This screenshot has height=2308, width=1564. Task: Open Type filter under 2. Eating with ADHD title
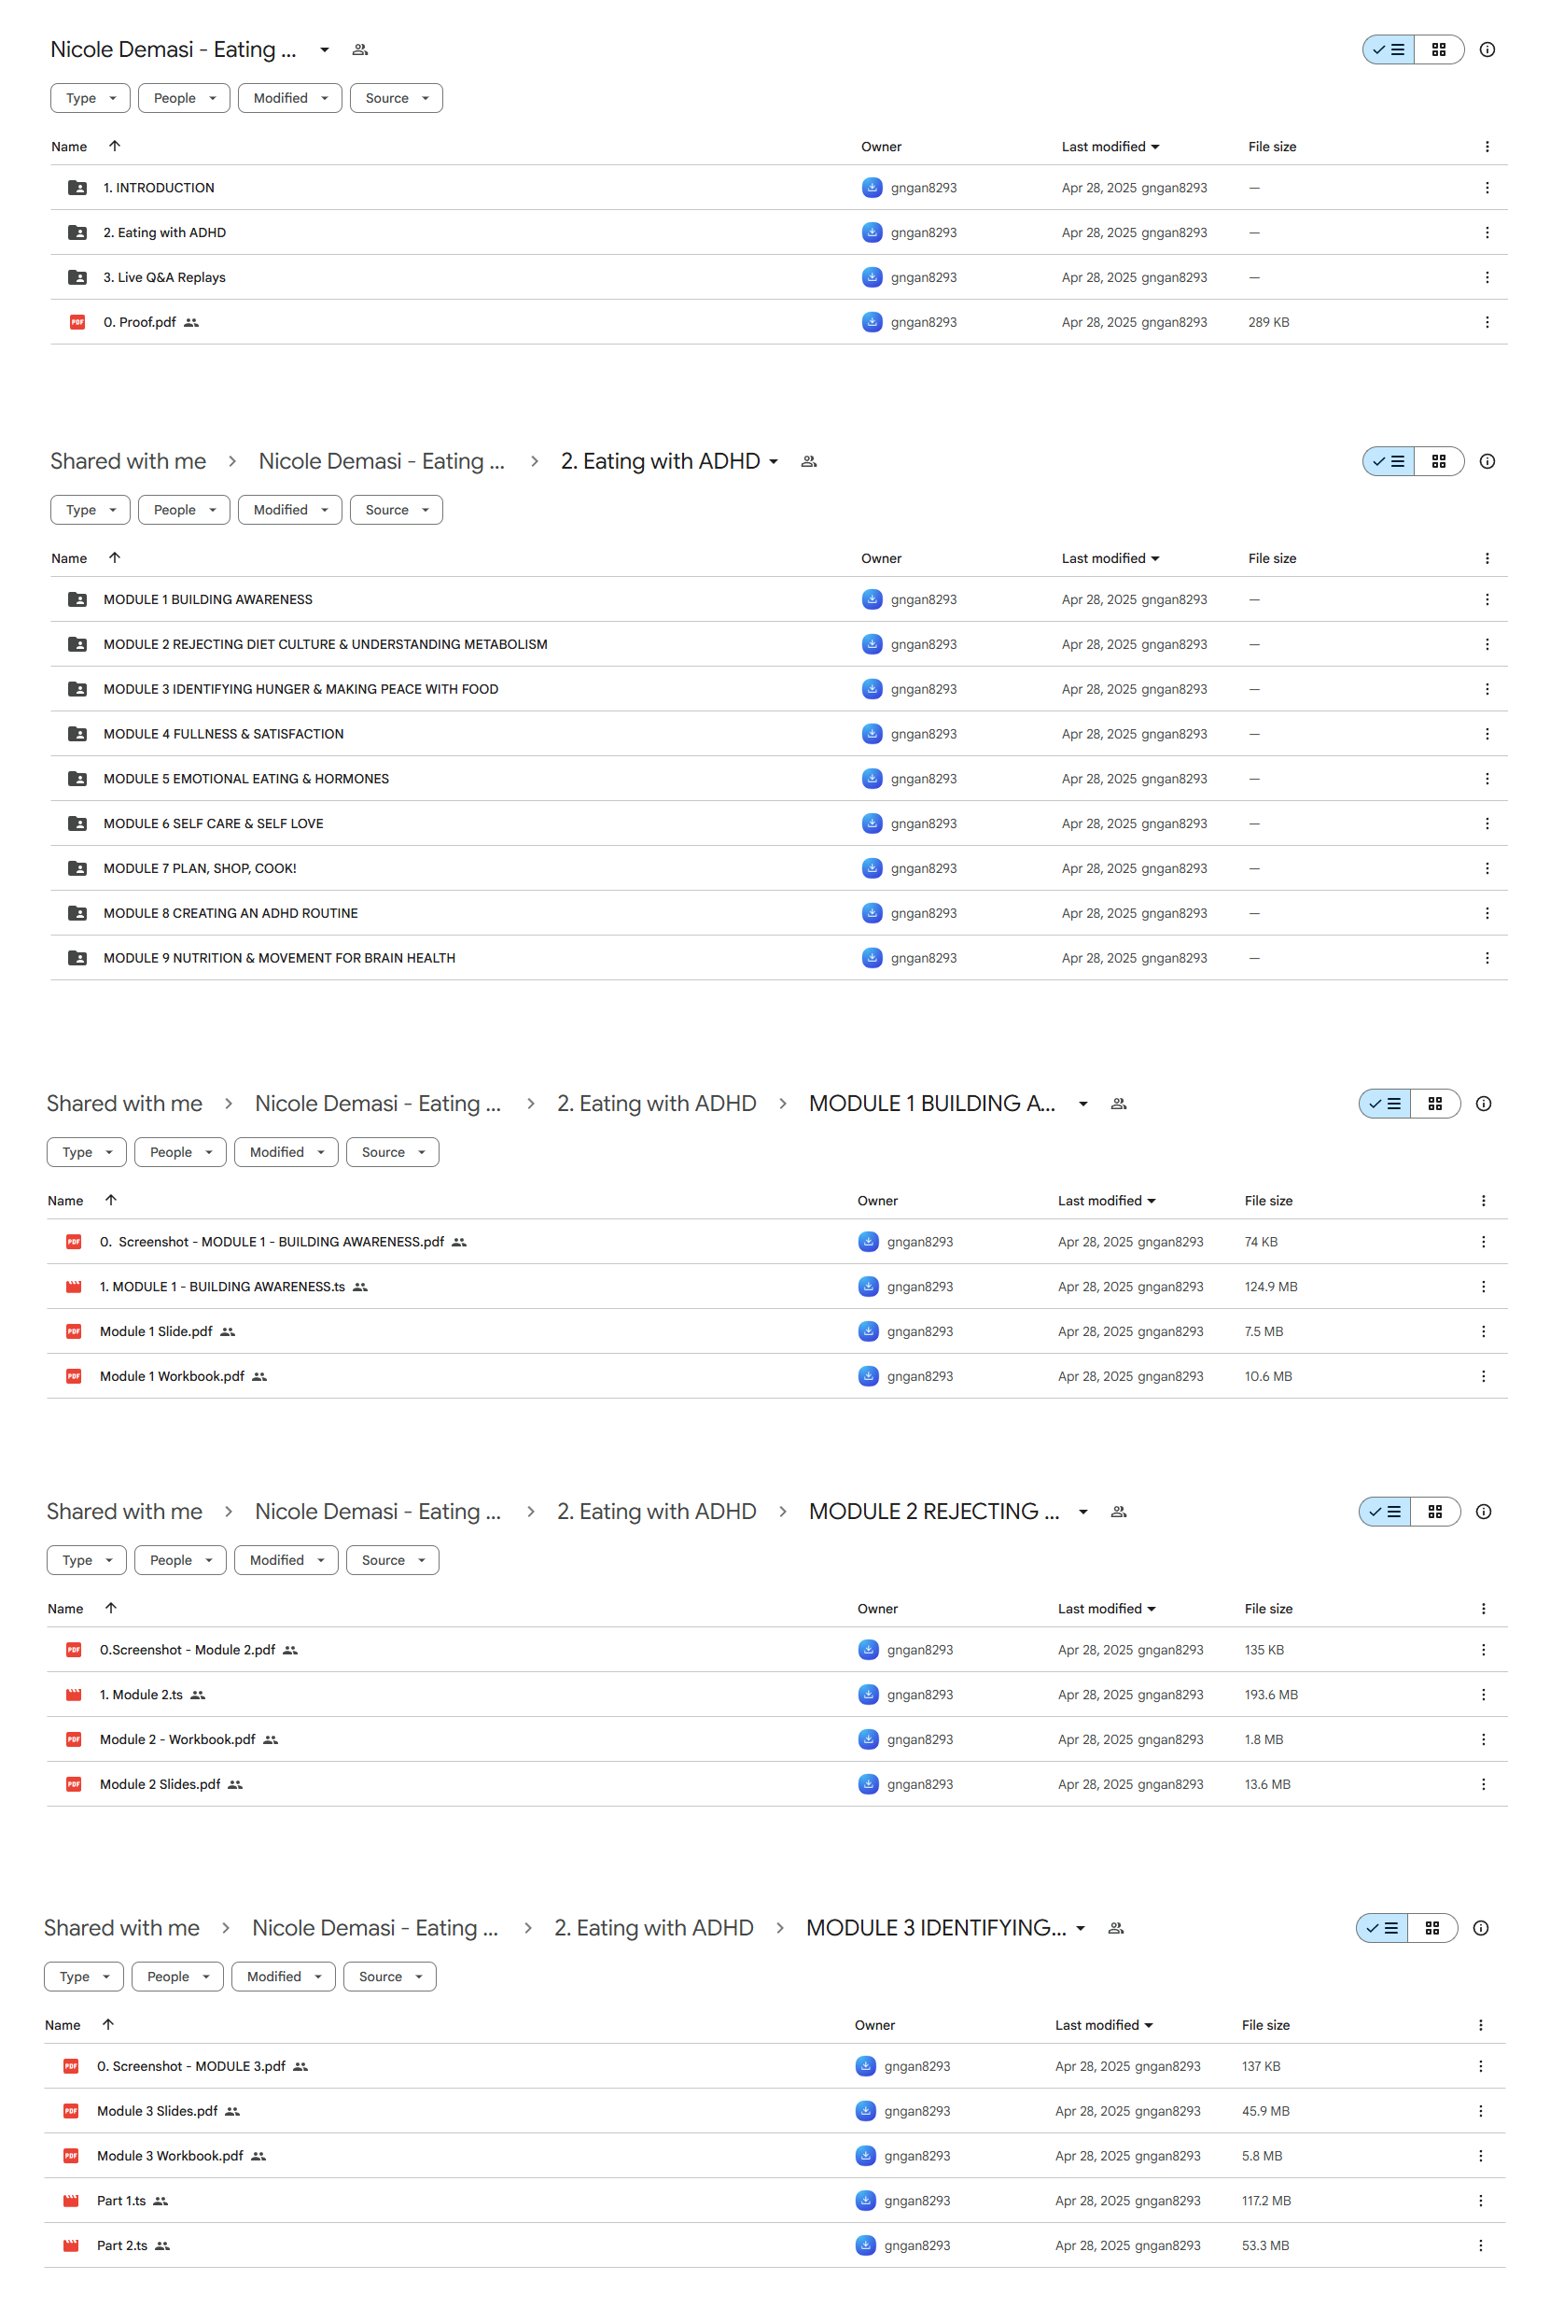[x=91, y=510]
